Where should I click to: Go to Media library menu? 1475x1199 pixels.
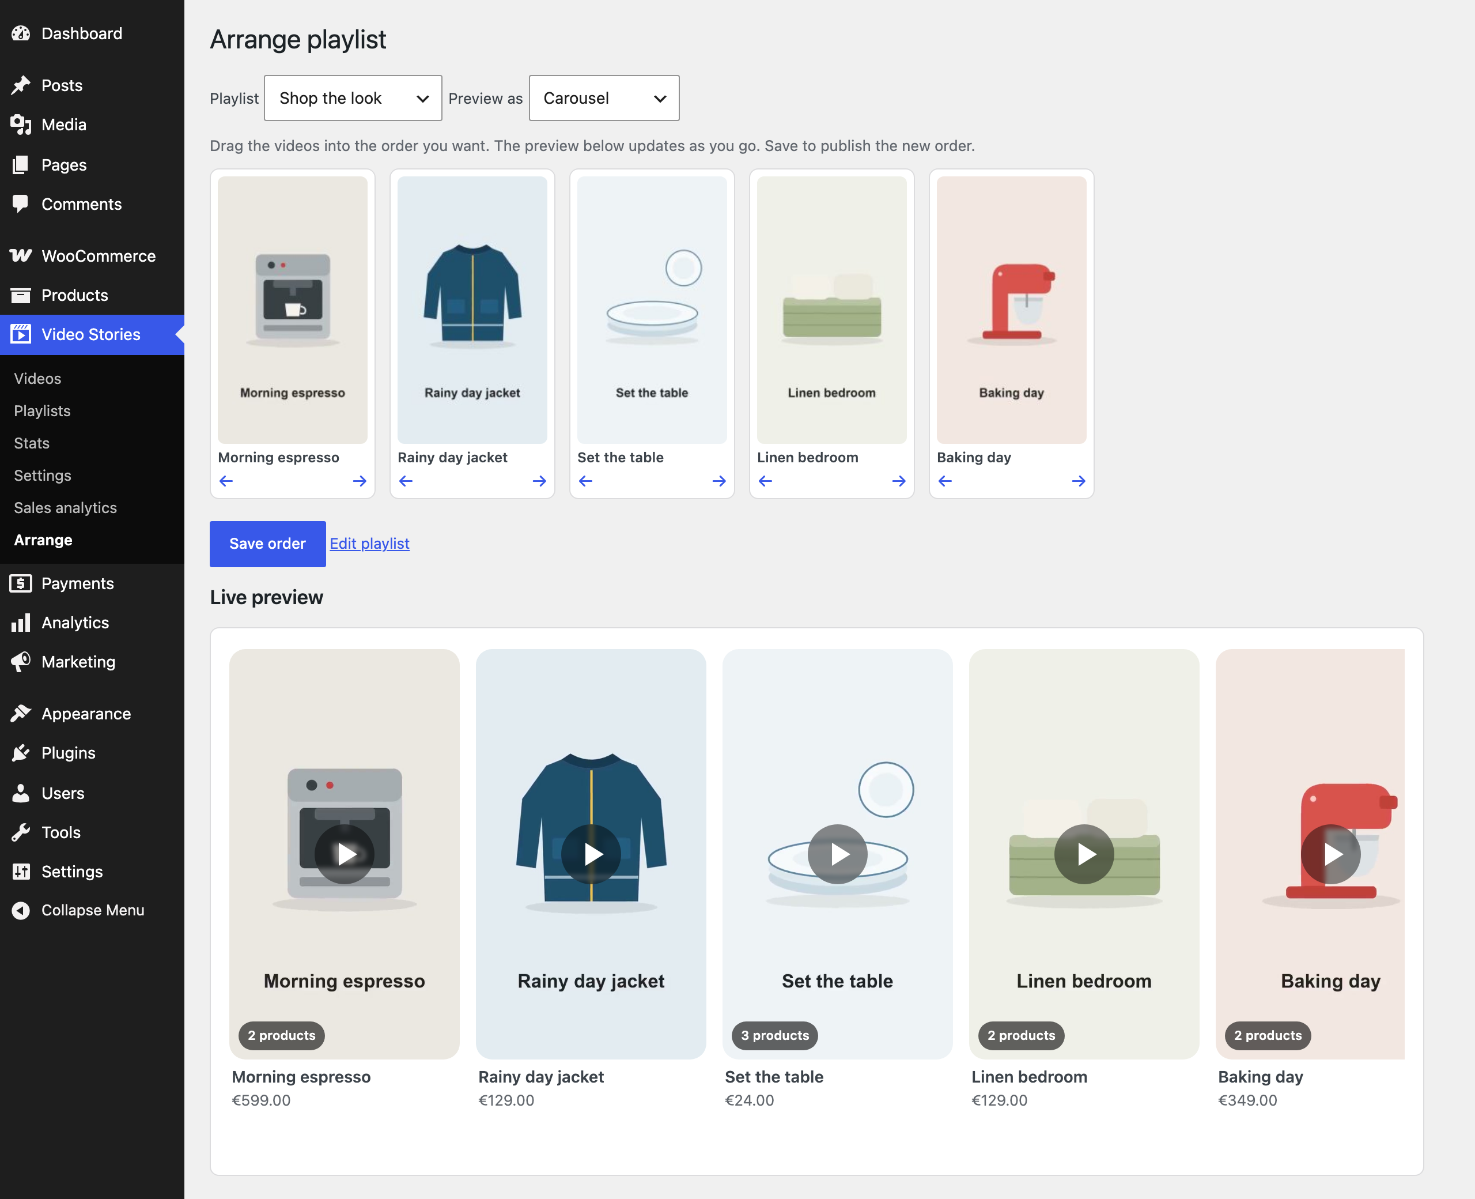pyautogui.click(x=92, y=125)
